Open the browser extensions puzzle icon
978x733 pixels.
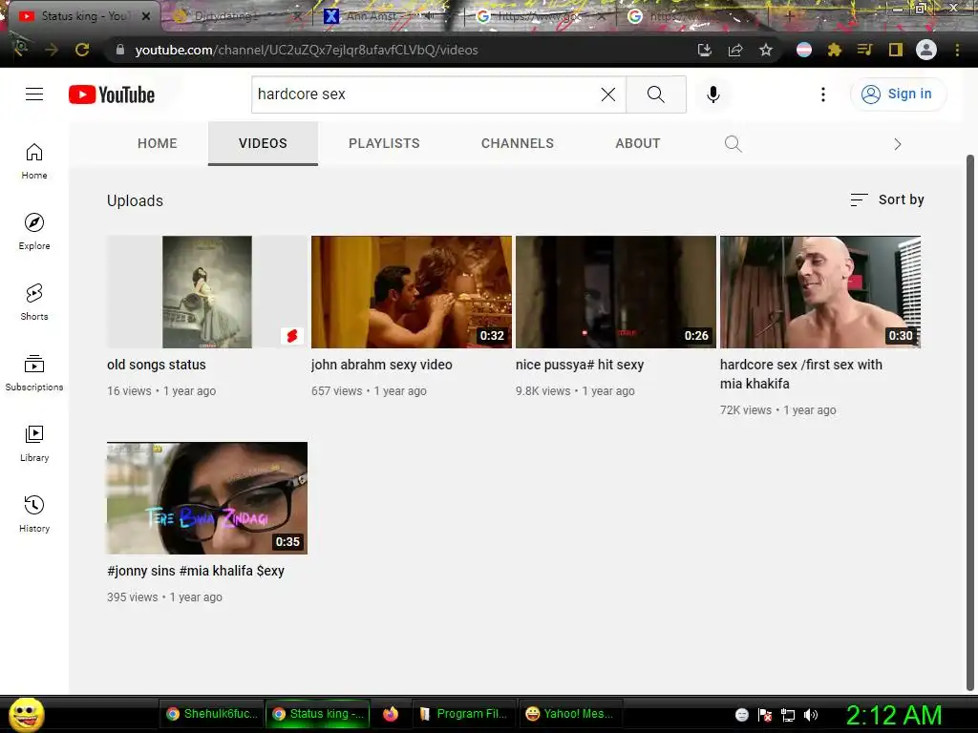(835, 50)
